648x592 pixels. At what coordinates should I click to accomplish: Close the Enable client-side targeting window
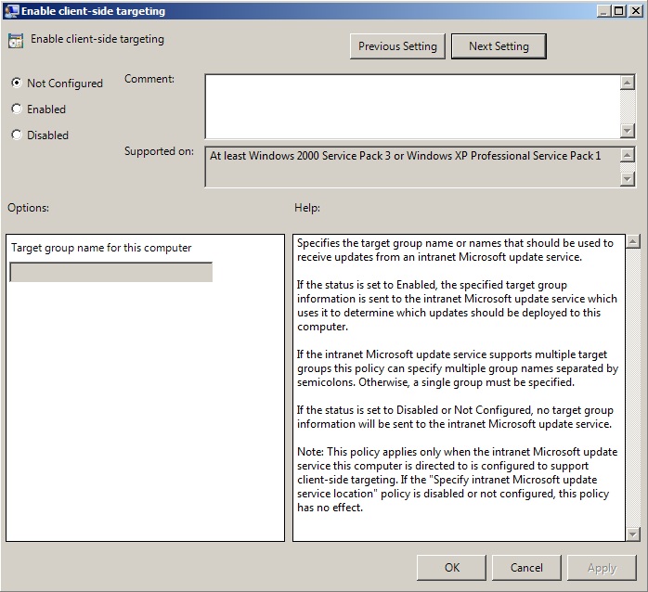[636, 11]
